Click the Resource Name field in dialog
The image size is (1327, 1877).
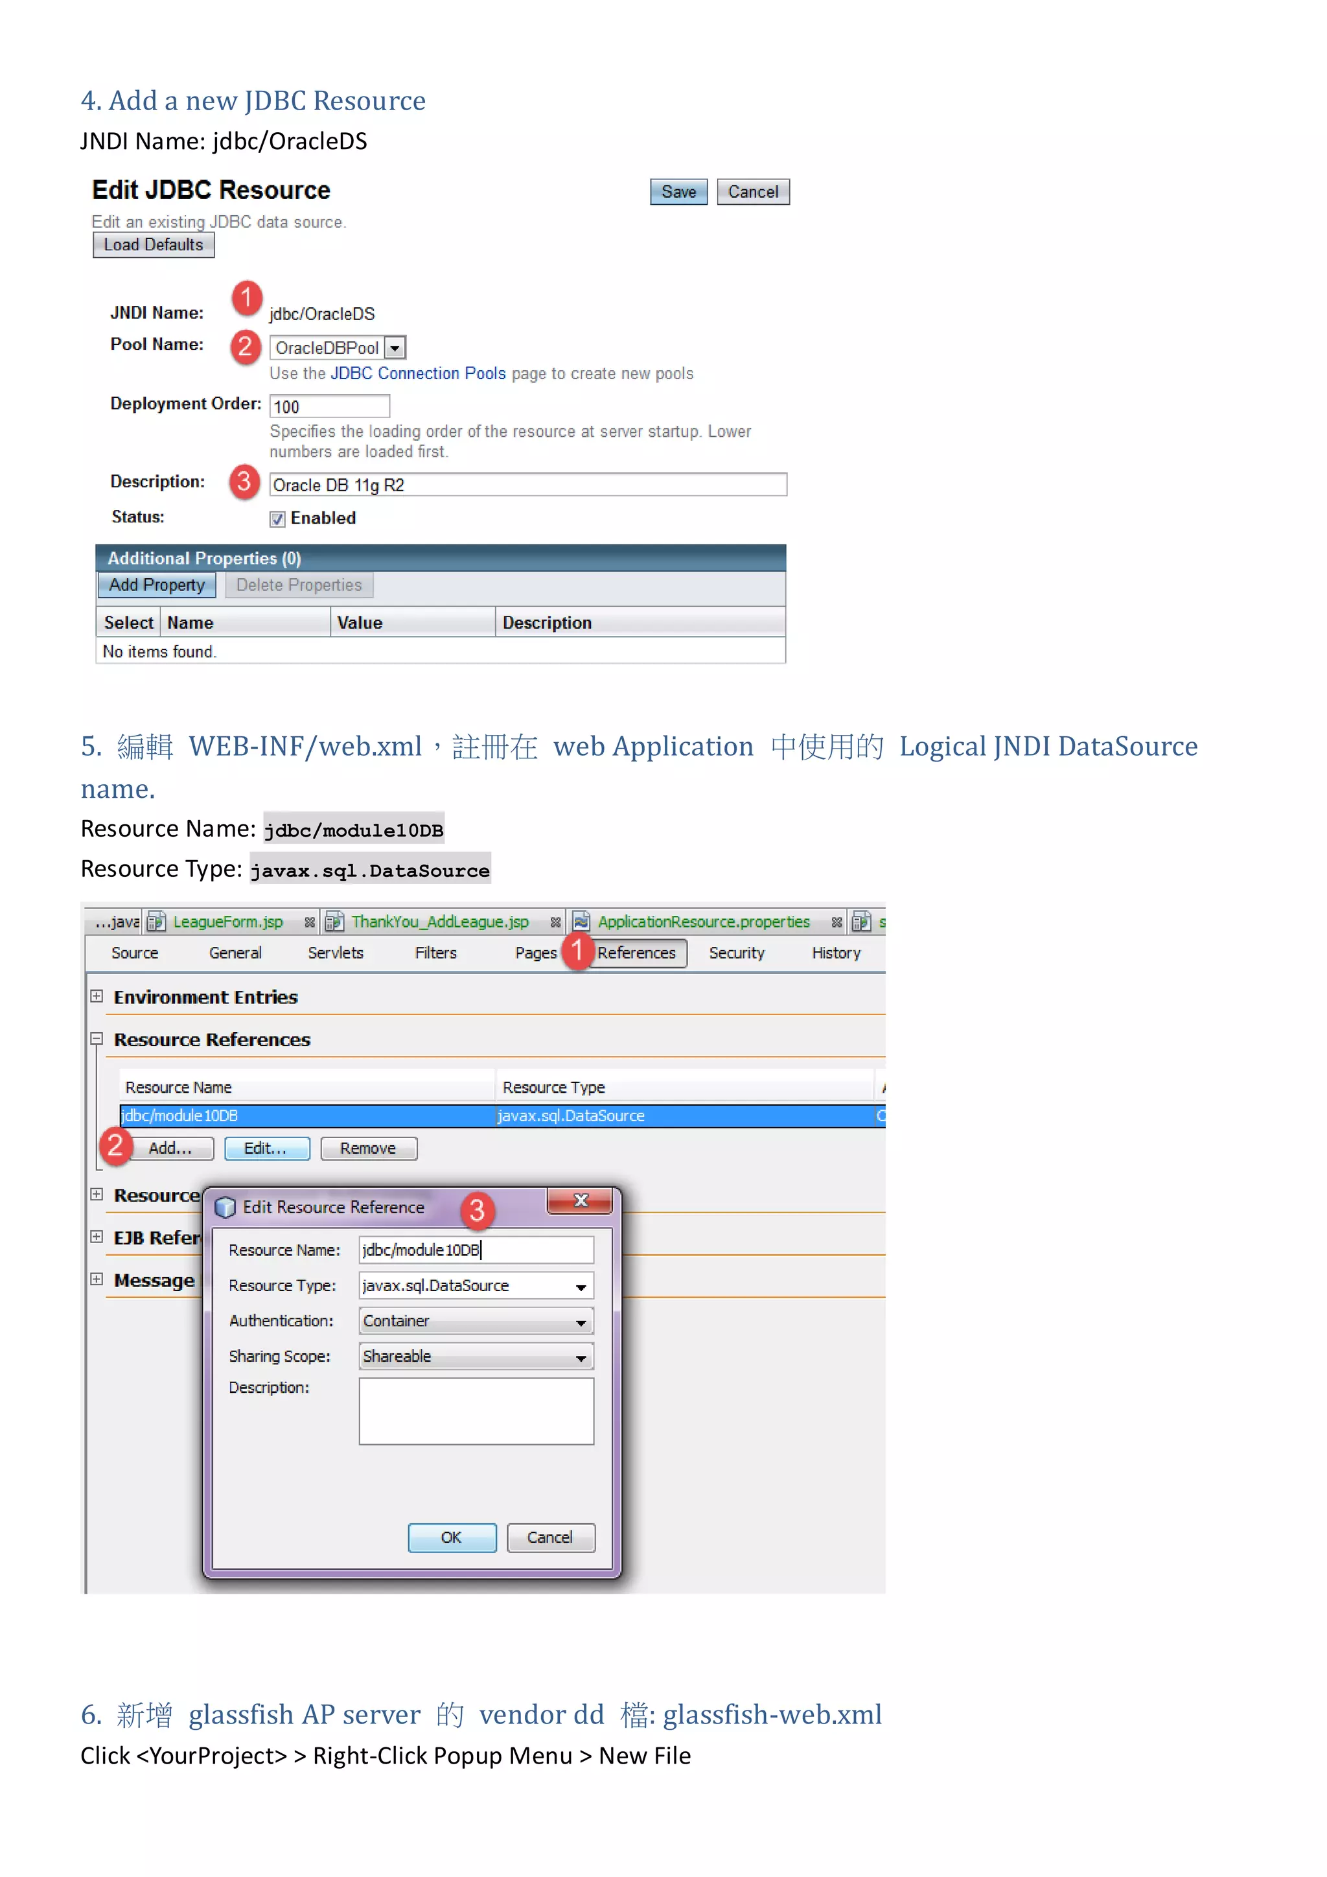[476, 1251]
